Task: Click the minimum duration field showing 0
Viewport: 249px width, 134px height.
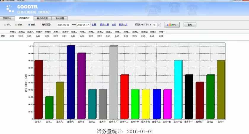Action: tap(155, 25)
